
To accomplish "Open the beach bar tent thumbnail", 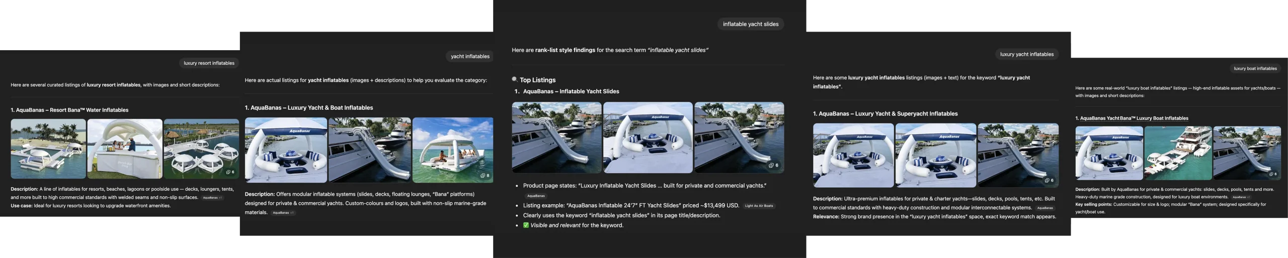I will (x=125, y=149).
